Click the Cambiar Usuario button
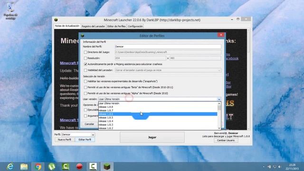304x171 pixels. click(226, 140)
